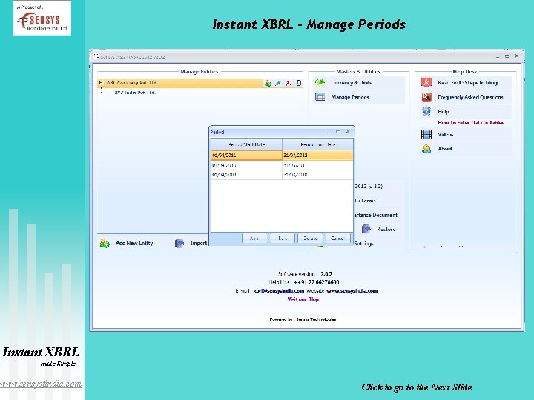Select ABC Company Pvt. Ltd. entity
Screen dimensions: 534x400
pyautogui.click(x=132, y=83)
